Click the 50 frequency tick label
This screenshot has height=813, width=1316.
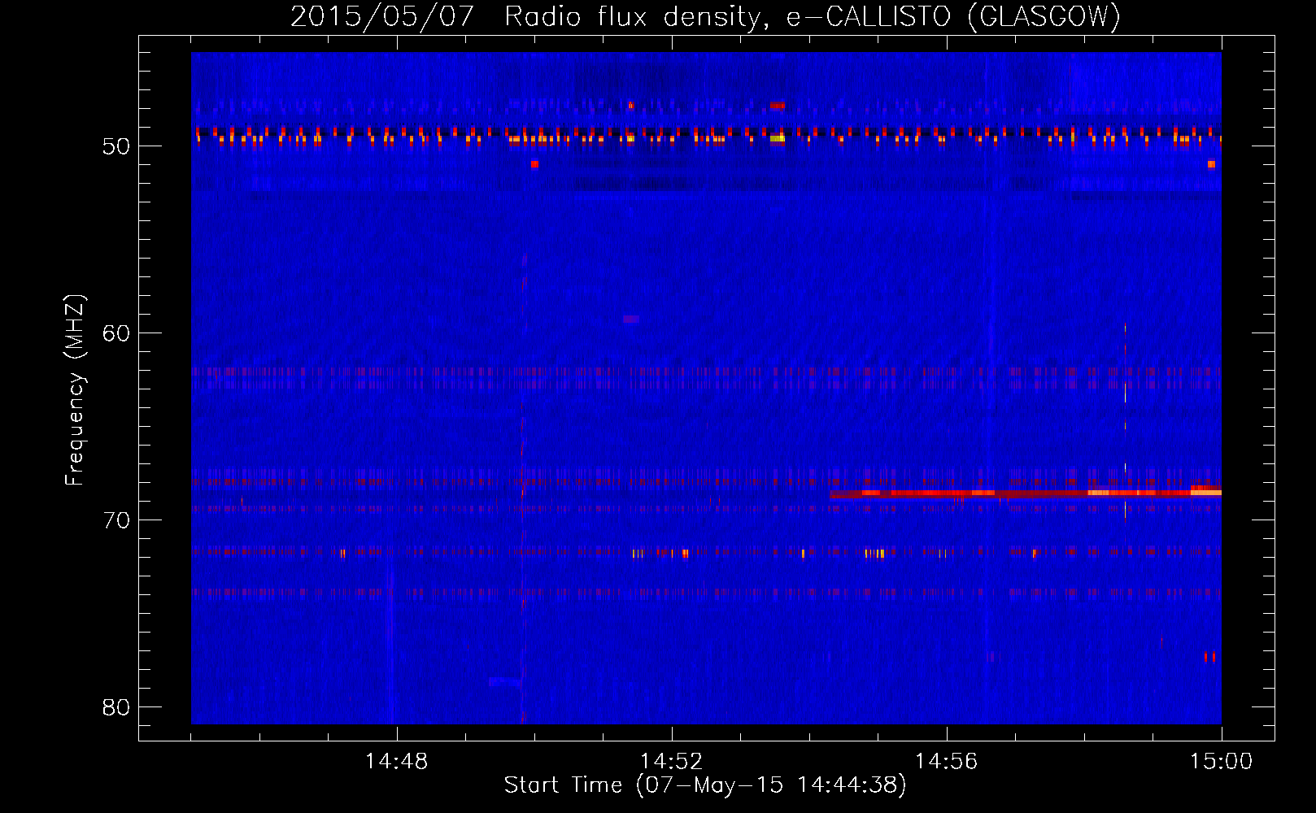tap(116, 146)
